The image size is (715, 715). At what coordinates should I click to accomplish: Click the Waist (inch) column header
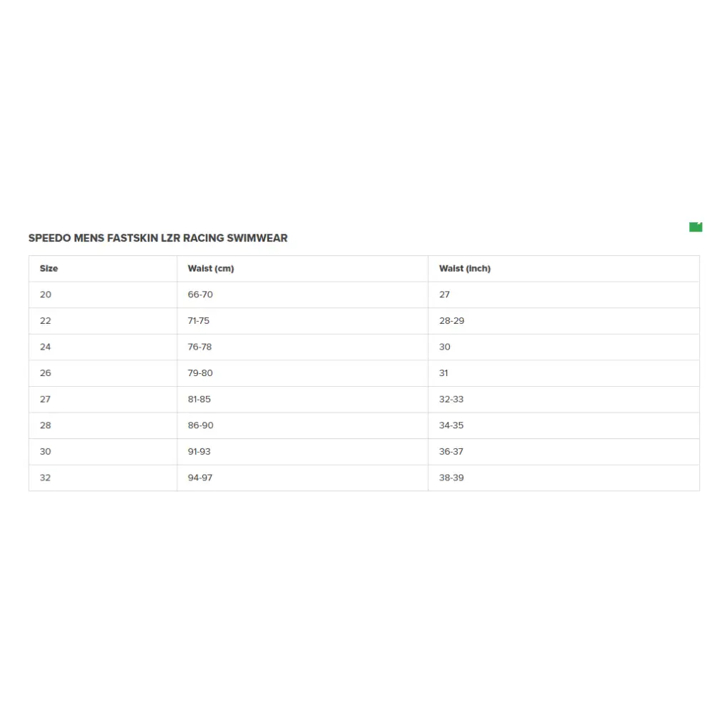465,269
